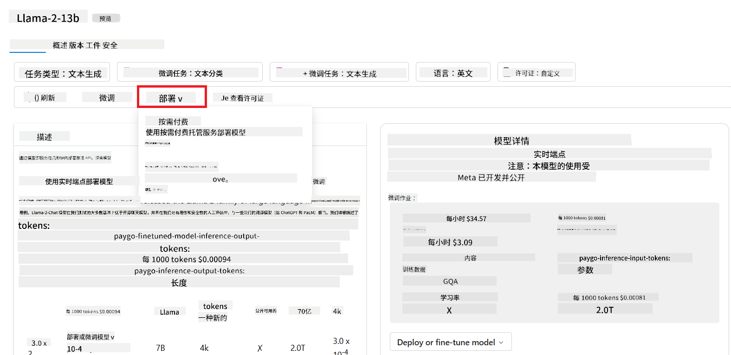Click 使用实时端点部署模型 text
The height and width of the screenshot is (355, 731).
coord(79,181)
